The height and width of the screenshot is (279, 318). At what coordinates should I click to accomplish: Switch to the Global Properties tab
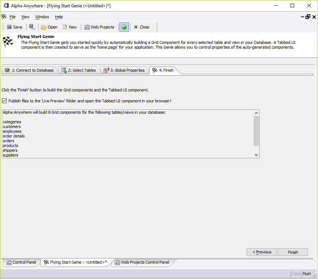(124, 70)
